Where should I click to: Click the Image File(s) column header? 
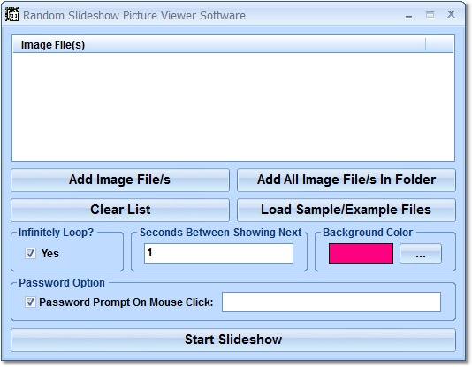click(x=219, y=45)
